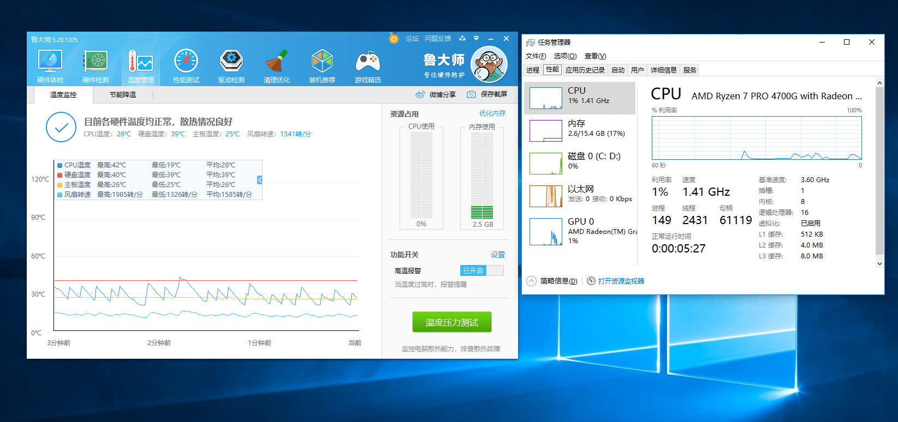Toggle the CPU温度 series in chart legend

coord(60,165)
